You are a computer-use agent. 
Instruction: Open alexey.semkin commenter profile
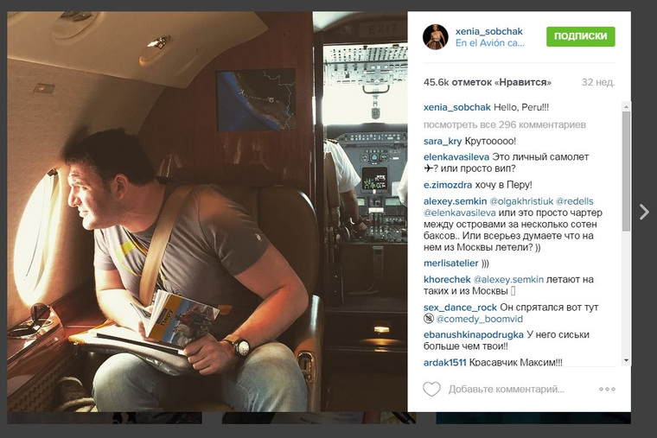455,201
